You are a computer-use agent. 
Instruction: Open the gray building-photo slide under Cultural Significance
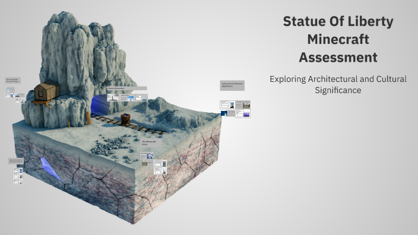pos(243,104)
